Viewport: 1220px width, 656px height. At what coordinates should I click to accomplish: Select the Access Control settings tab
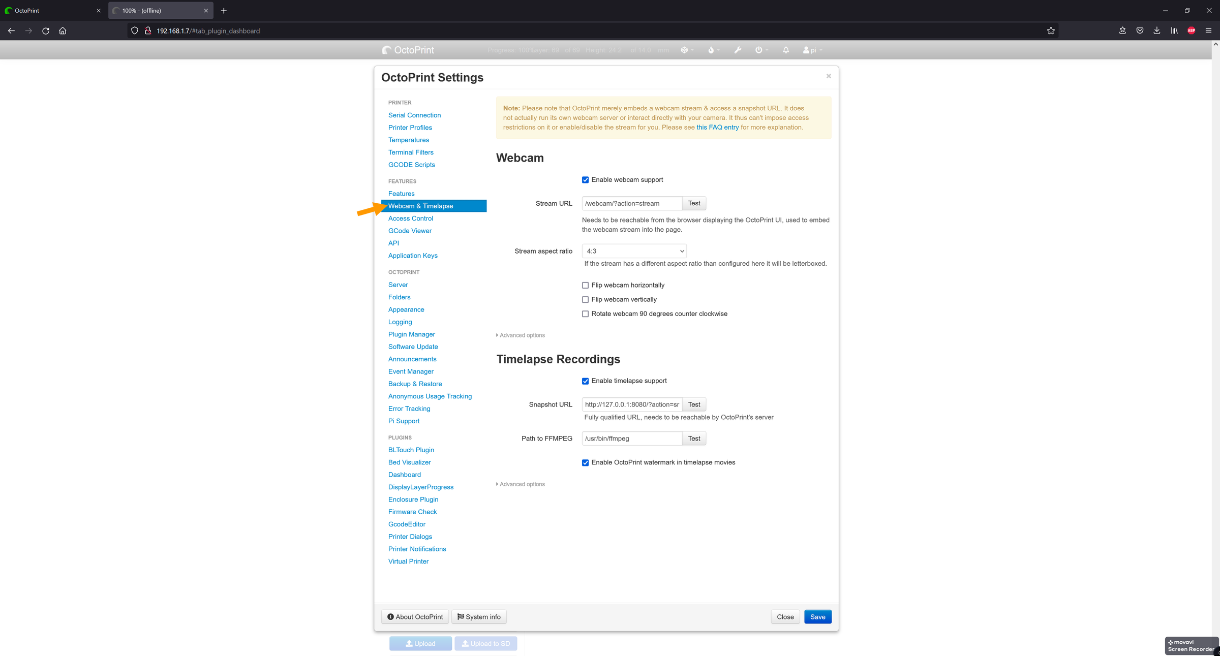pos(410,218)
